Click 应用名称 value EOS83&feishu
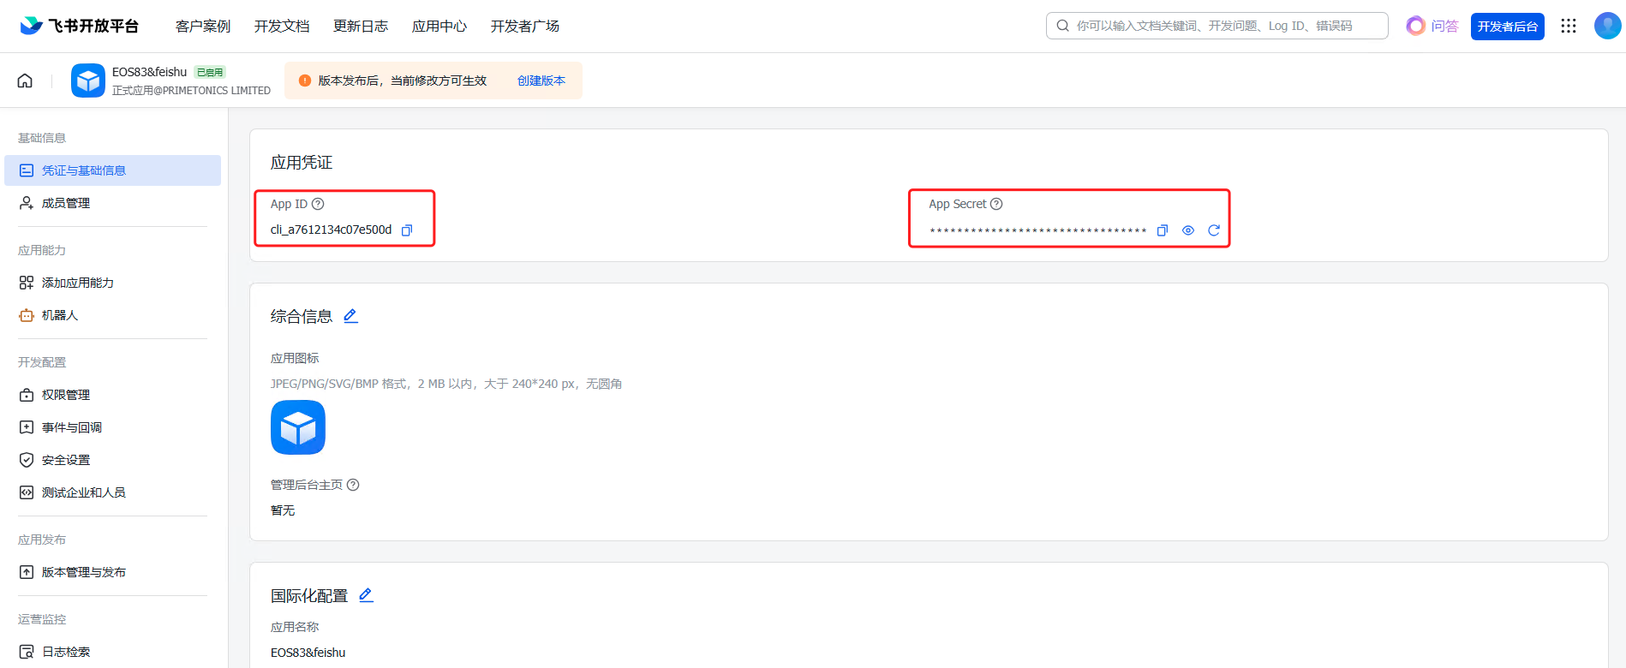Screen dimensions: 1626x668 pos(308,653)
